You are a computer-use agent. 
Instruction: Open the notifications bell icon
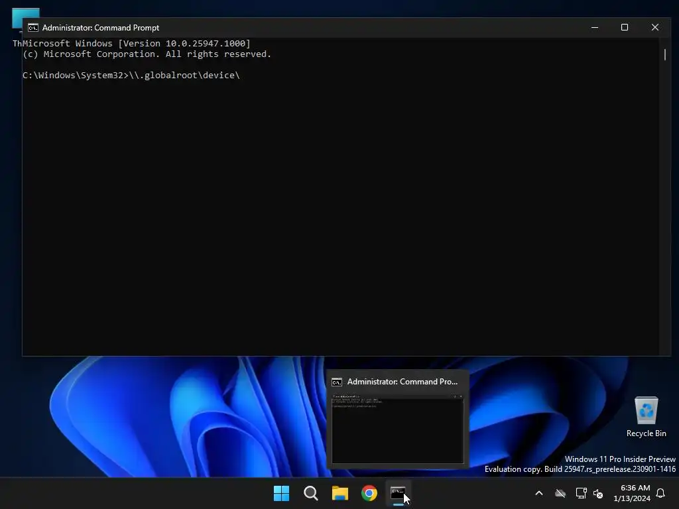[x=660, y=493]
